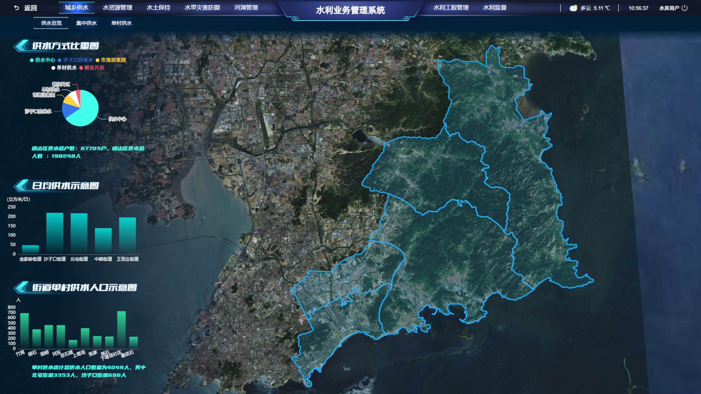Viewport: 701px width, 394px height.
Task: Click the 供水方式比重图 panel heading
Action: click(65, 46)
